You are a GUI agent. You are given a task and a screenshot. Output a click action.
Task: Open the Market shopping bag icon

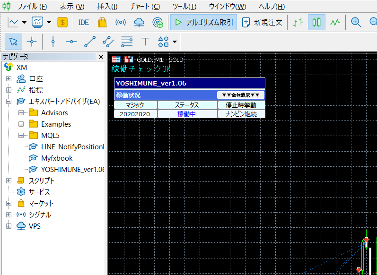(x=102, y=22)
